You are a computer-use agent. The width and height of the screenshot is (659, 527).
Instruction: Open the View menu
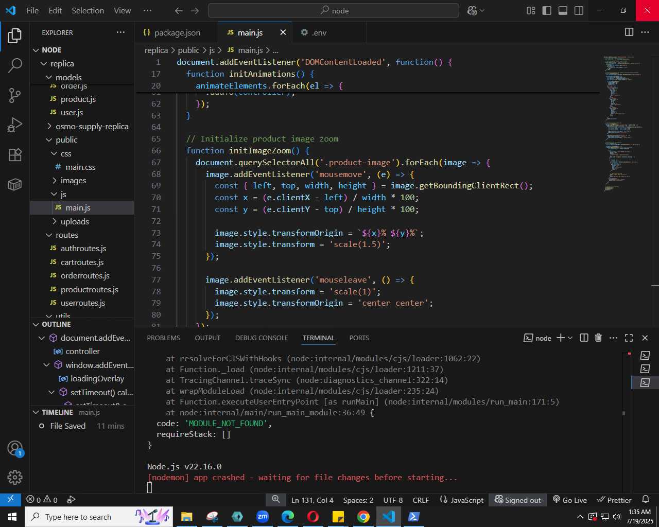[122, 10]
